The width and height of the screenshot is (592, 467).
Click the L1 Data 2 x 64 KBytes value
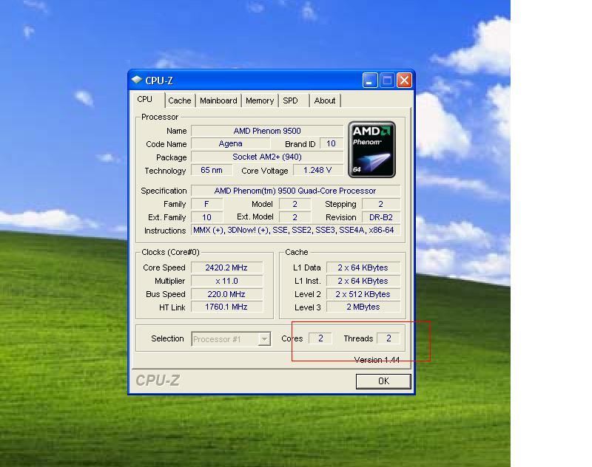[363, 267]
